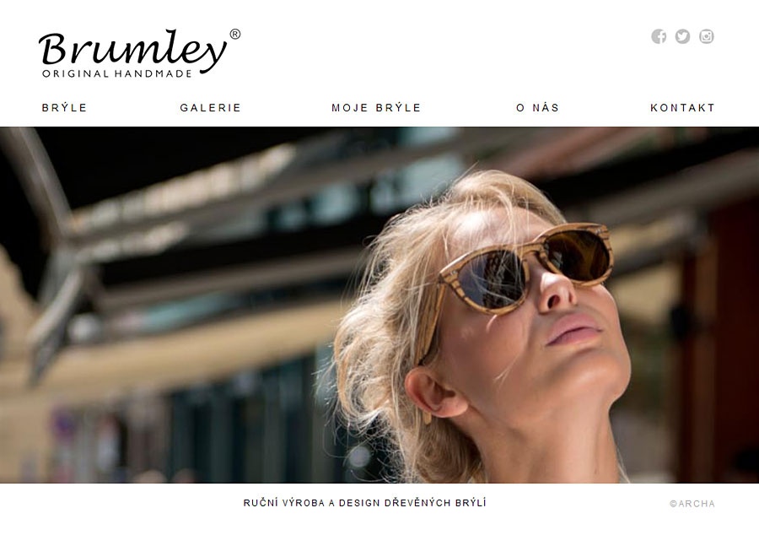Click the registered trademark symbol beside logo
This screenshot has height=535, width=759.
234,34
